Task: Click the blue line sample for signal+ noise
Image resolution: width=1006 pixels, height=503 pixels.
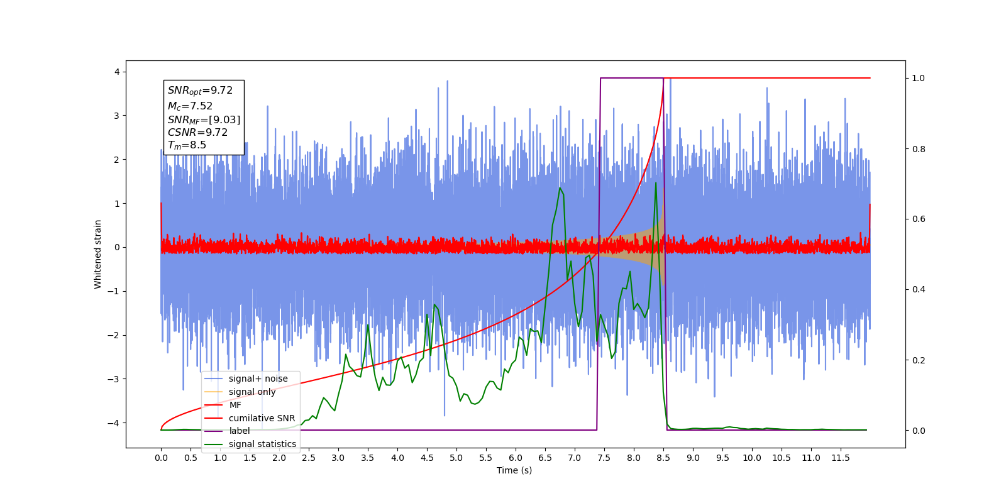Action: [x=214, y=379]
